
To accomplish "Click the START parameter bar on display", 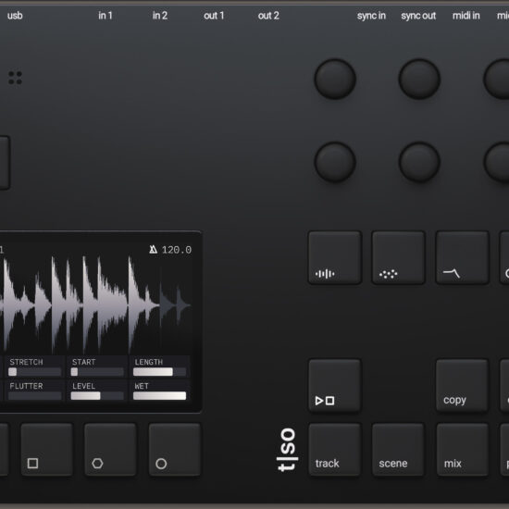I will (97, 372).
